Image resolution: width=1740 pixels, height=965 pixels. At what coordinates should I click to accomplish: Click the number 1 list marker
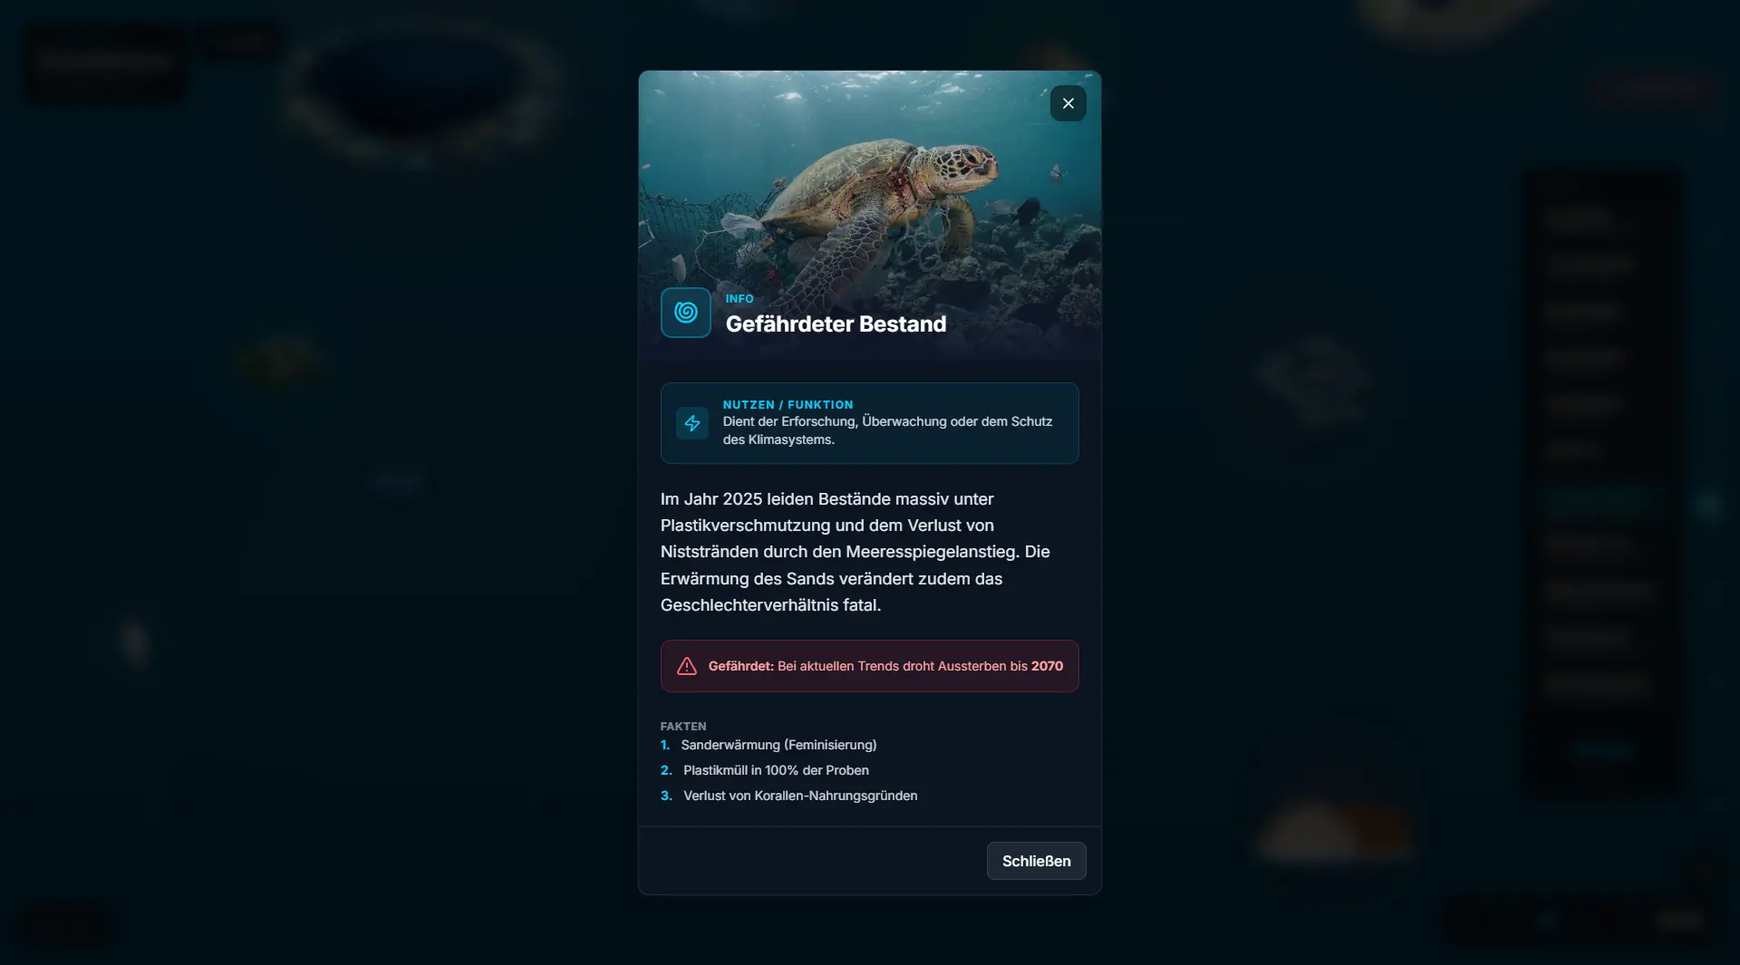[665, 745]
